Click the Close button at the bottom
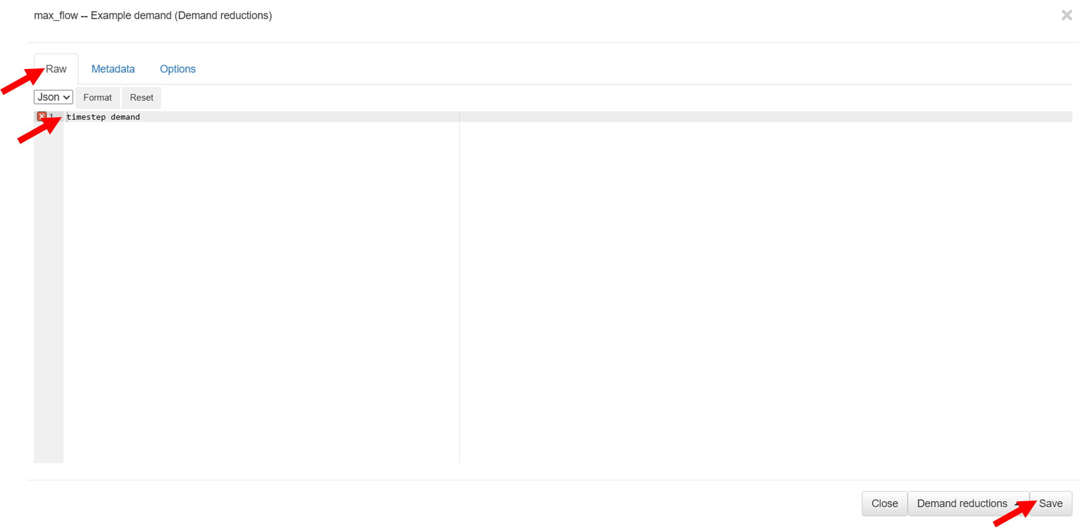Viewport: 1079px width, 528px height. pyautogui.click(x=885, y=504)
